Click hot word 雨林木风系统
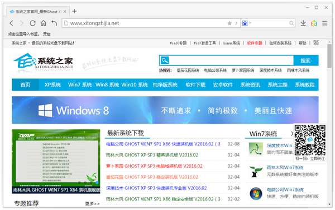 tap(298, 70)
